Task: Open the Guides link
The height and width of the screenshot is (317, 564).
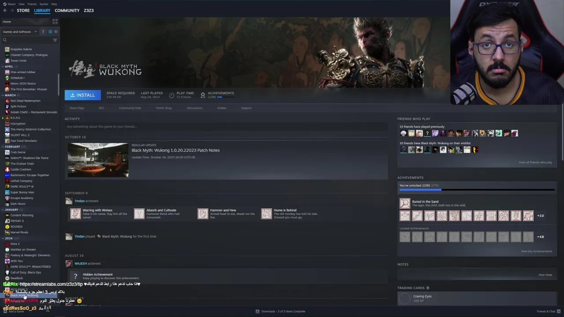Action: 222,108
